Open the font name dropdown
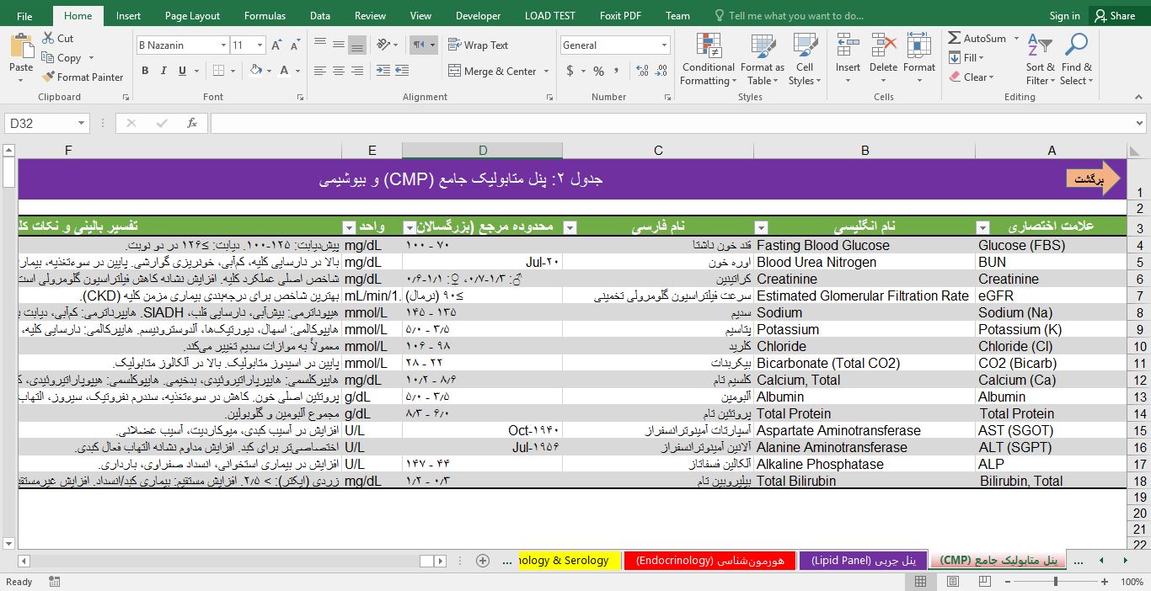Viewport: 1151px width, 591px height. pos(223,45)
